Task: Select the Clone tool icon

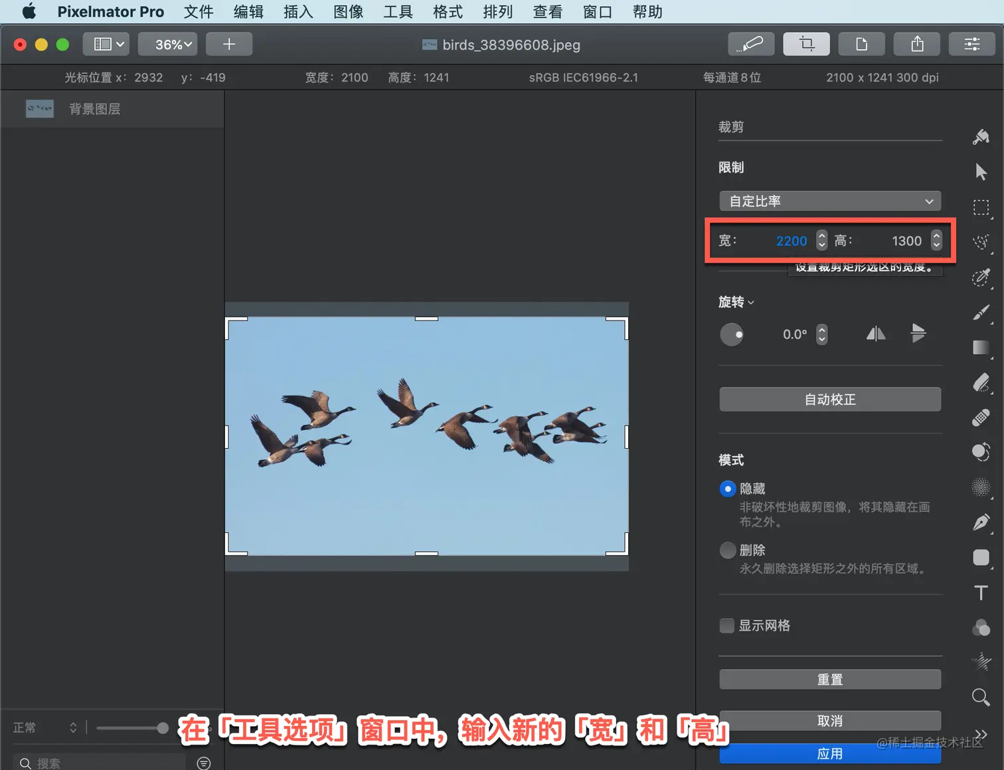Action: pyautogui.click(x=981, y=452)
